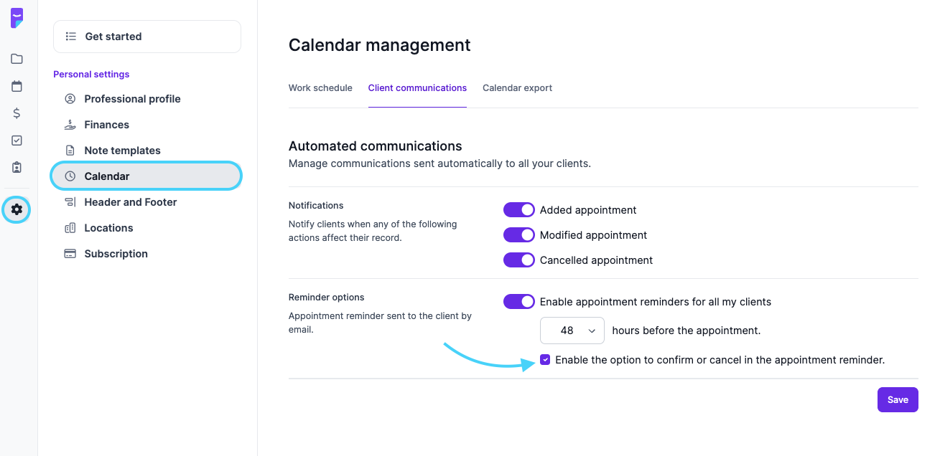Open the checkbox tasks icon in rail

[17, 141]
